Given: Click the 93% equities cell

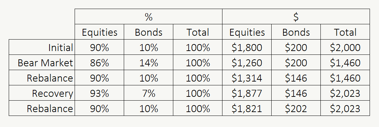Looking at the screenshot, I should pyautogui.click(x=99, y=93).
